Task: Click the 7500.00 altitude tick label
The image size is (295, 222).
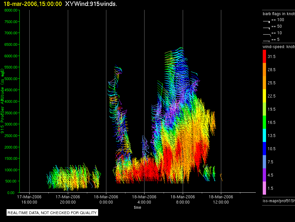Action: [x=11, y=22]
